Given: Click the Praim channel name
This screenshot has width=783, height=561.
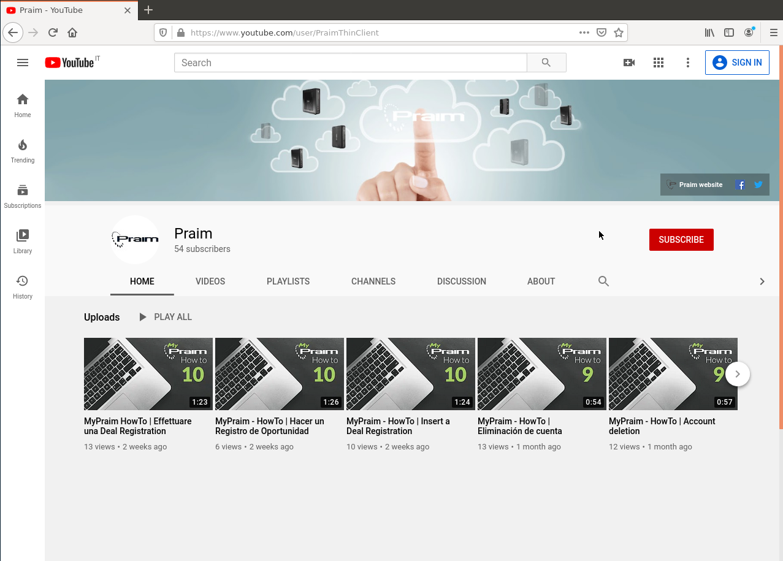Looking at the screenshot, I should [x=193, y=234].
